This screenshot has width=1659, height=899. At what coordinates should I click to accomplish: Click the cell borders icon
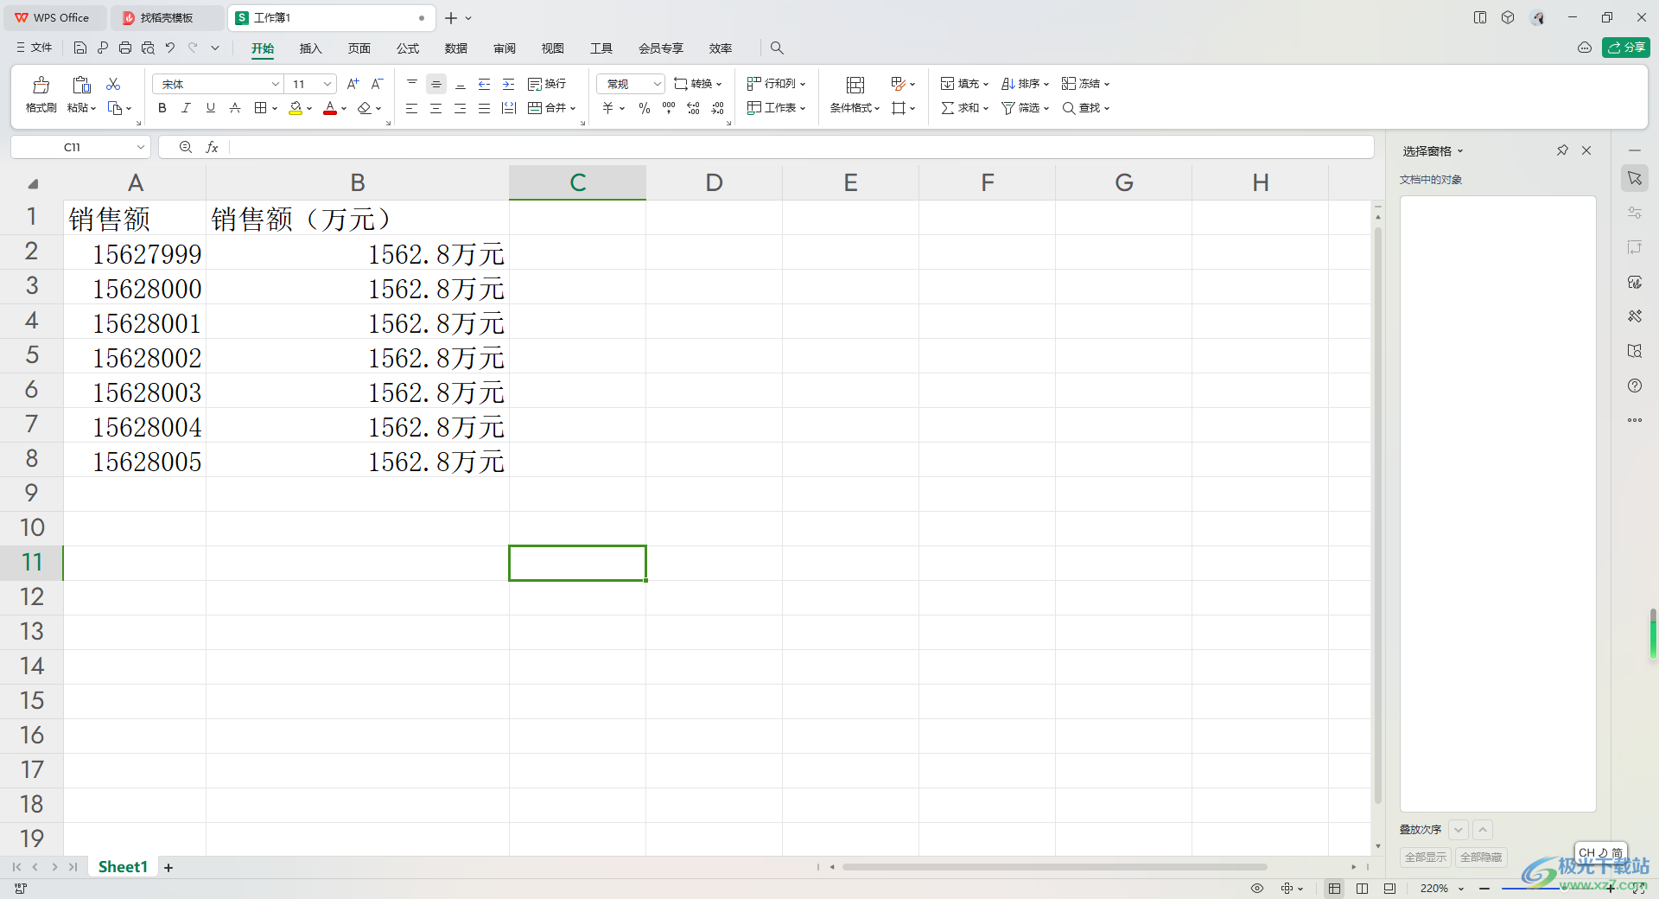[x=260, y=108]
